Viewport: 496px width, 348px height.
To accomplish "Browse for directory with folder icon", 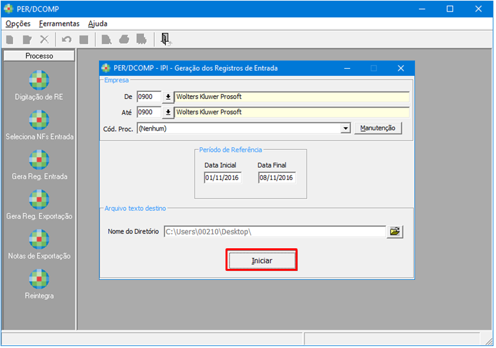I will 395,232.
